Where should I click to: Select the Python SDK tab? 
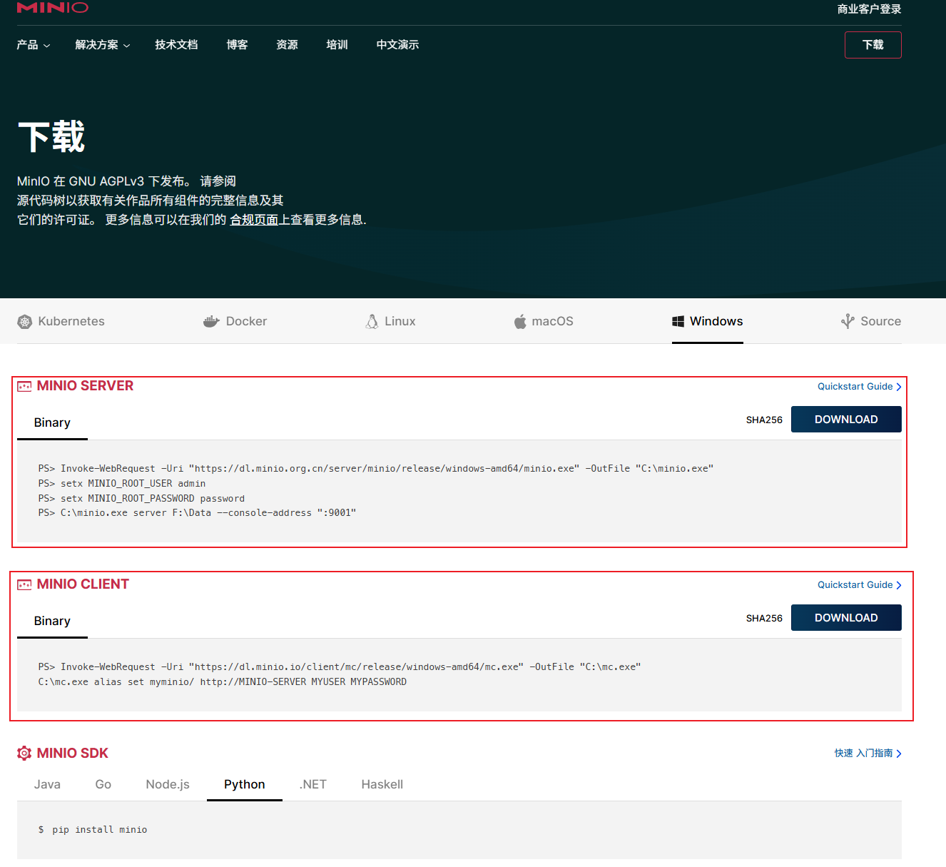245,785
